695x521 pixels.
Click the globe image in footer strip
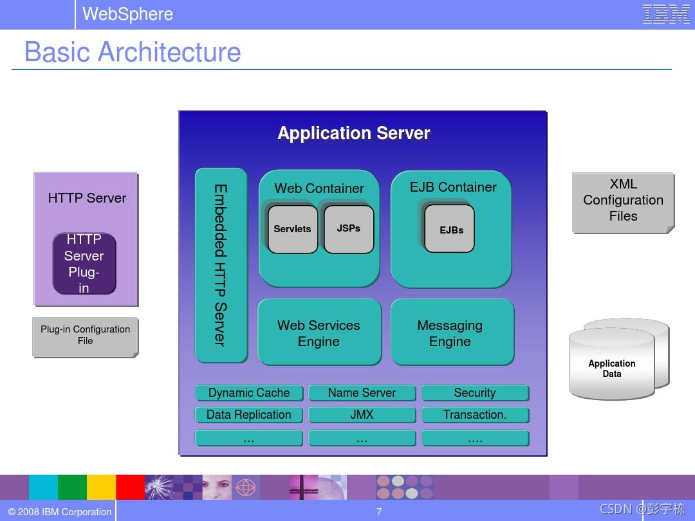tap(246, 488)
